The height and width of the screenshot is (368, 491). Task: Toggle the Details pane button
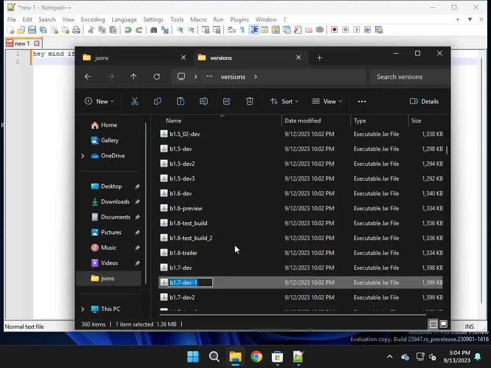pyautogui.click(x=424, y=102)
